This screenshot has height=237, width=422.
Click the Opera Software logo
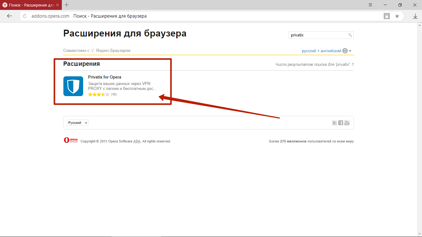tap(71, 140)
